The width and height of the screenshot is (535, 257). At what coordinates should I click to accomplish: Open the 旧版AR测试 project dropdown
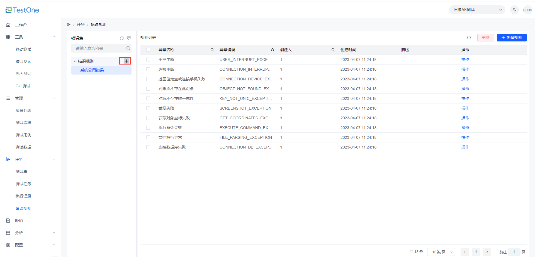[477, 10]
